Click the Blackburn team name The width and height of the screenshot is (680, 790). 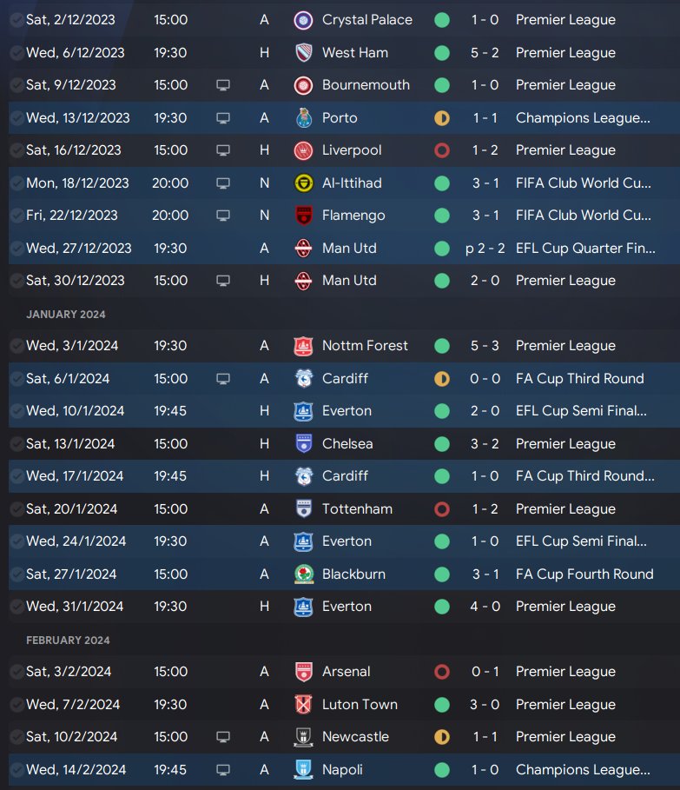[x=353, y=574]
